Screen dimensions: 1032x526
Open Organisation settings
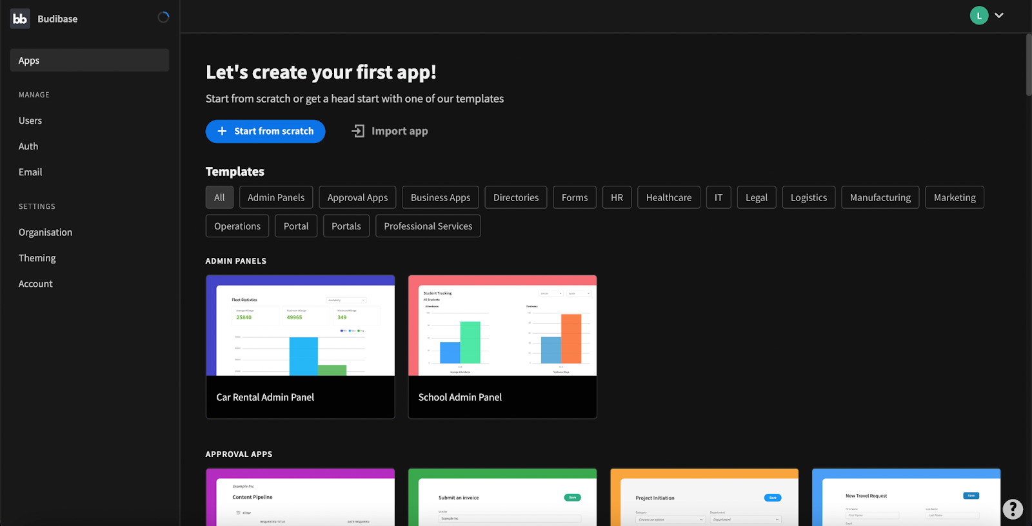tap(45, 232)
